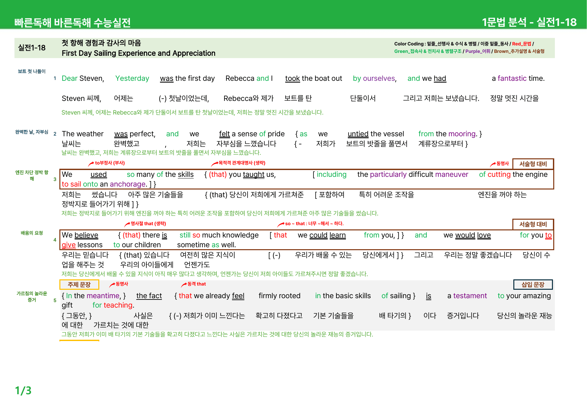Image resolution: width=587 pixels, height=415 pixels.
Task: Click the phrase sometime as well.
Action: 206,245
